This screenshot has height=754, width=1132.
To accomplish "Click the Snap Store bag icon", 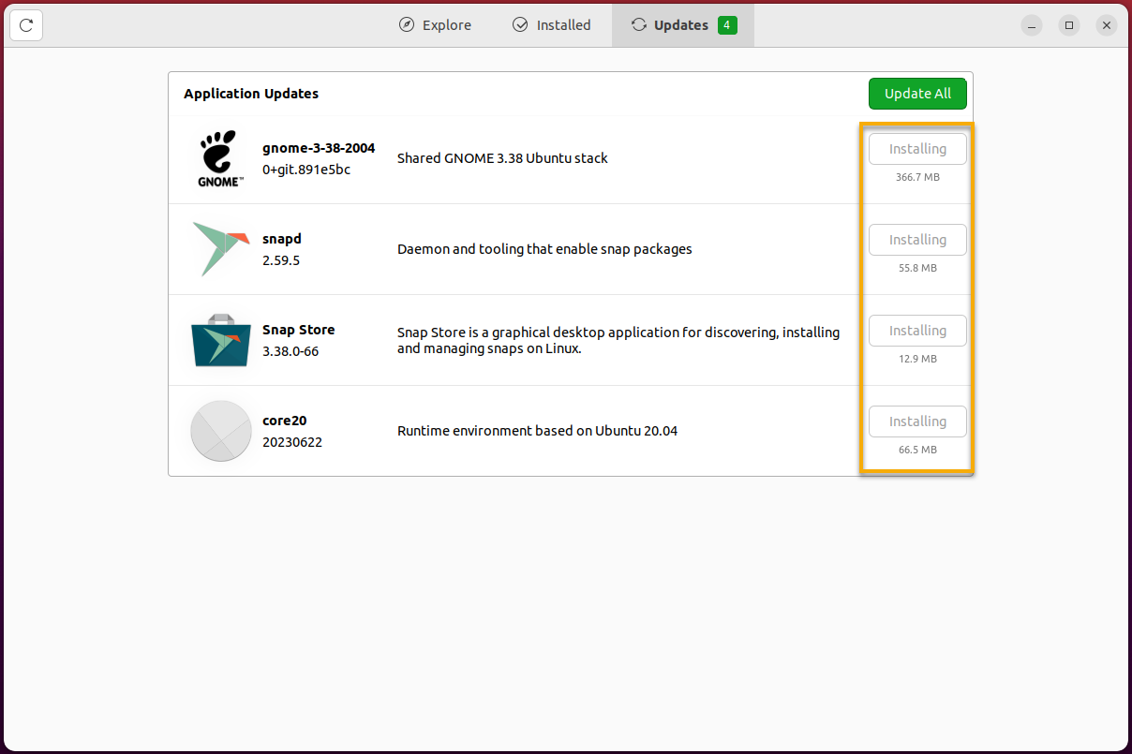I will click(x=220, y=340).
